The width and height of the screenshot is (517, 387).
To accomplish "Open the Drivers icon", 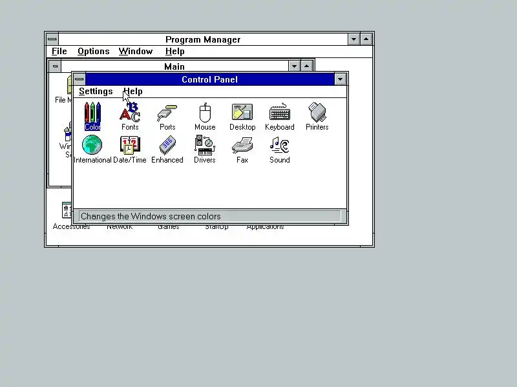I will [x=205, y=149].
